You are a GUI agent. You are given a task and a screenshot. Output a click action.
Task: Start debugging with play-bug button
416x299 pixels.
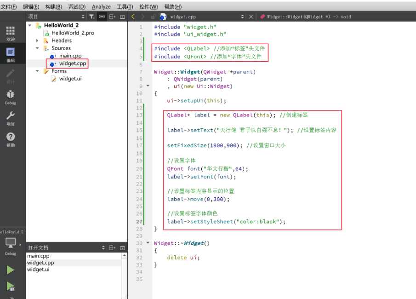(x=11, y=286)
